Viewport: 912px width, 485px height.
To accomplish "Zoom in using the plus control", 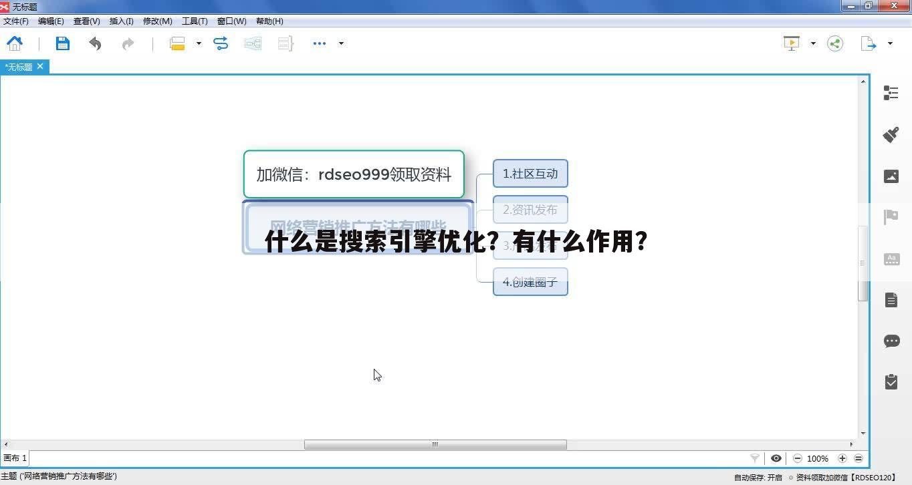I will coord(842,458).
